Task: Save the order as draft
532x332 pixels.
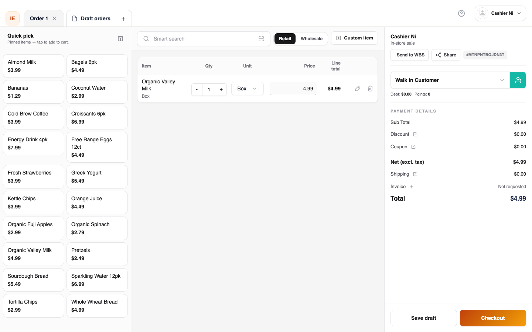Action: tap(424, 318)
